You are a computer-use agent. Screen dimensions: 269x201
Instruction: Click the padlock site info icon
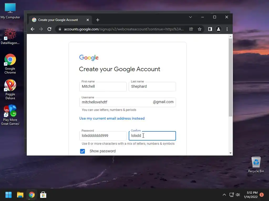pos(60,29)
